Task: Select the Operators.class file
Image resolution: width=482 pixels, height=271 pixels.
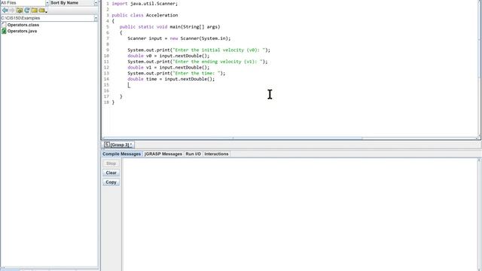Action: (23, 25)
